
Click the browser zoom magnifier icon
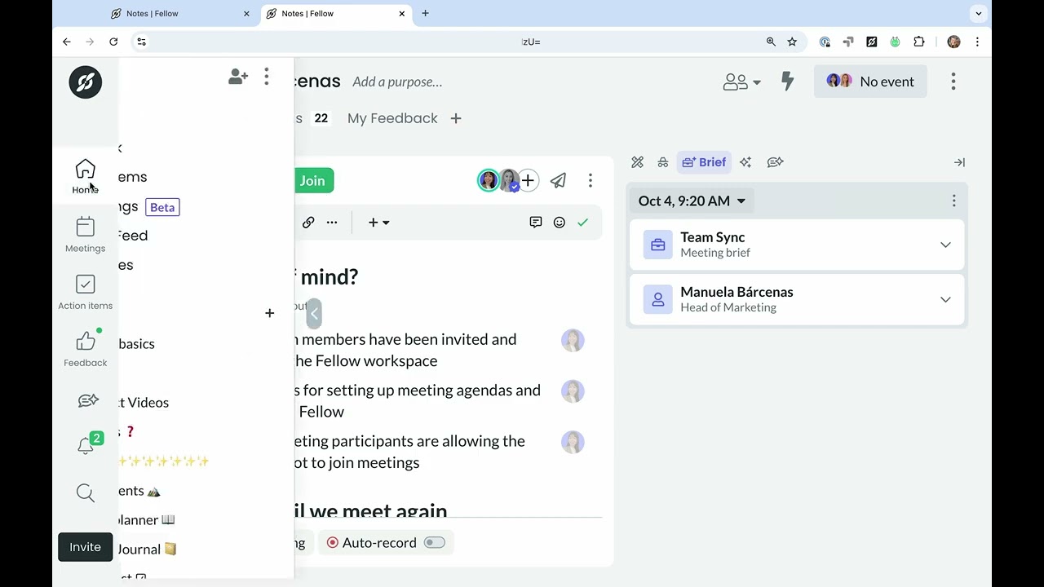[x=771, y=42]
